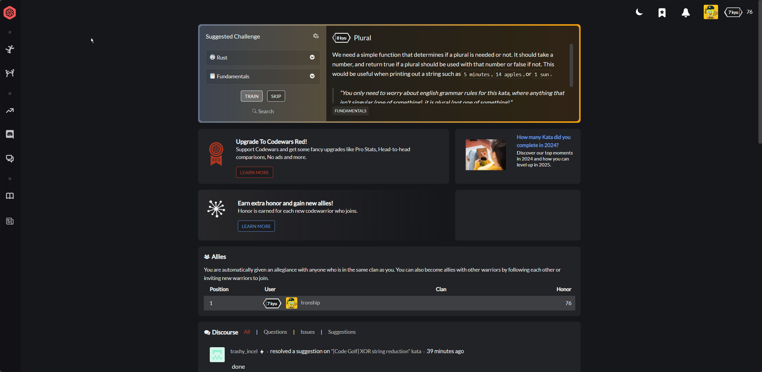Click the 7 kyu badge in Allies row

pos(272,304)
